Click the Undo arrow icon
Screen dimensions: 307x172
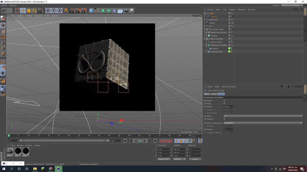(x=4, y=10)
